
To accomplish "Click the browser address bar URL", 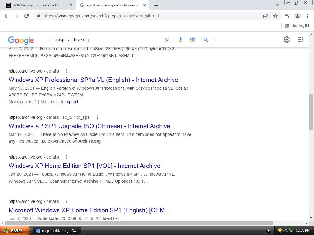I will coord(101,16).
